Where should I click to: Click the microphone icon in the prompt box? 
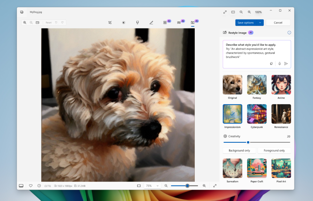(279, 63)
